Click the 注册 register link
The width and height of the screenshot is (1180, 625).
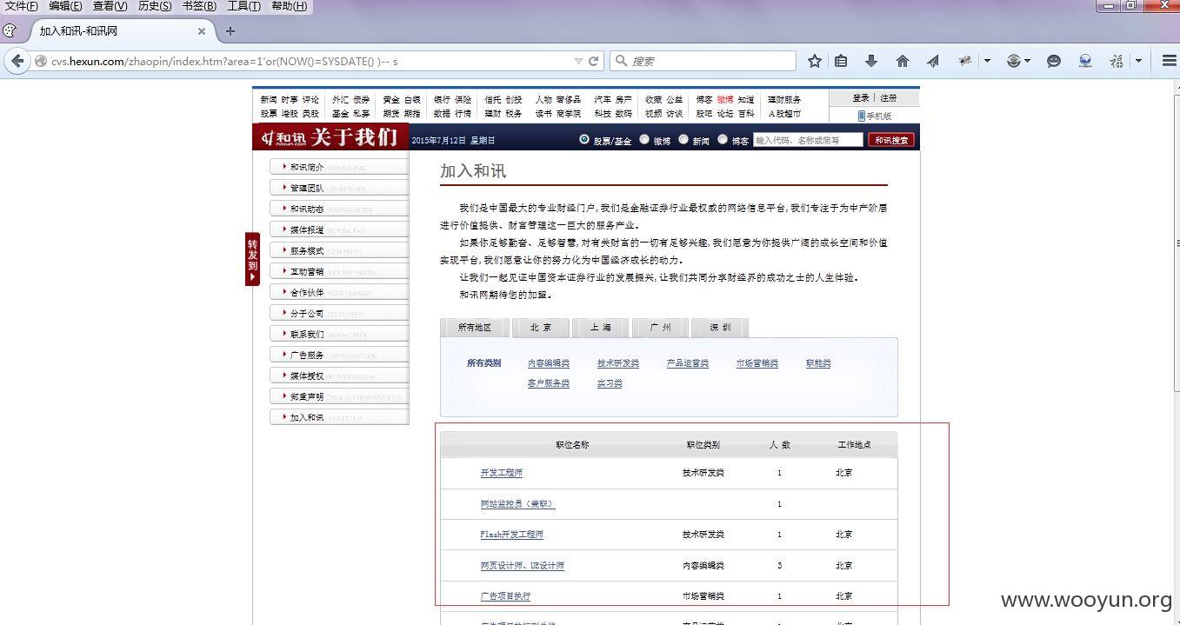pos(888,98)
